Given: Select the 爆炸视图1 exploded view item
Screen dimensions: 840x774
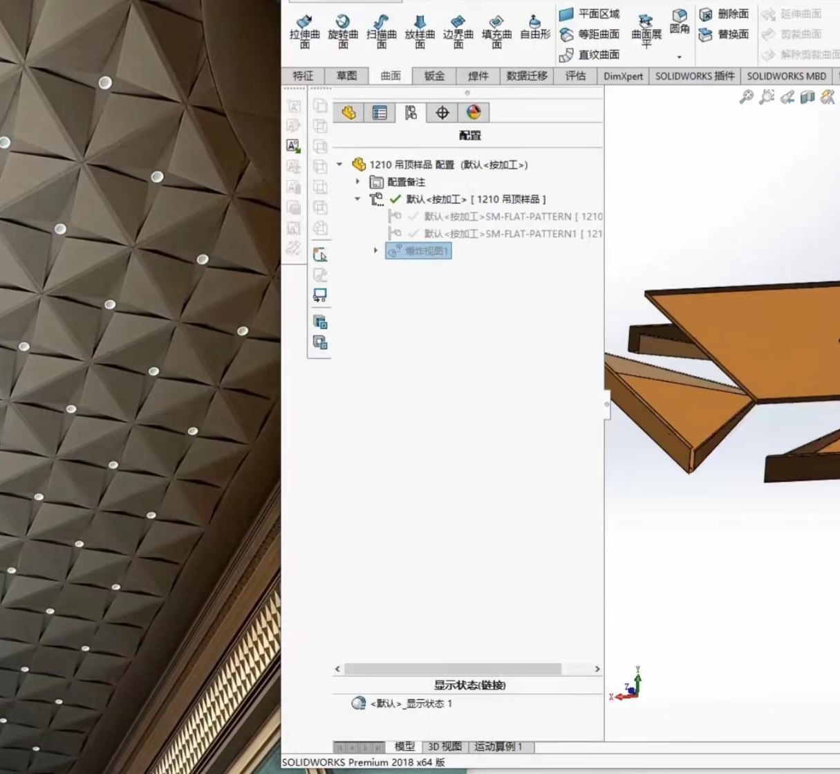Looking at the screenshot, I should click(x=419, y=251).
